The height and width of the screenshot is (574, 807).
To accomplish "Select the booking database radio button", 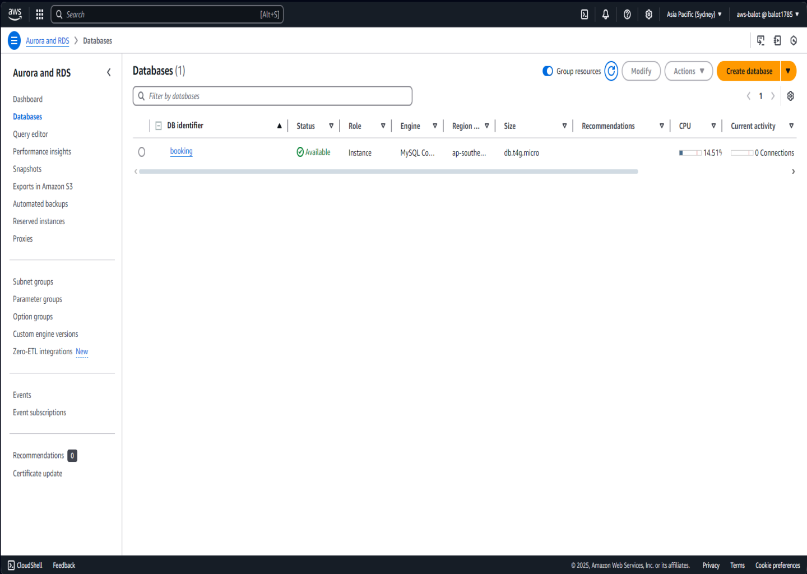I will 142,152.
